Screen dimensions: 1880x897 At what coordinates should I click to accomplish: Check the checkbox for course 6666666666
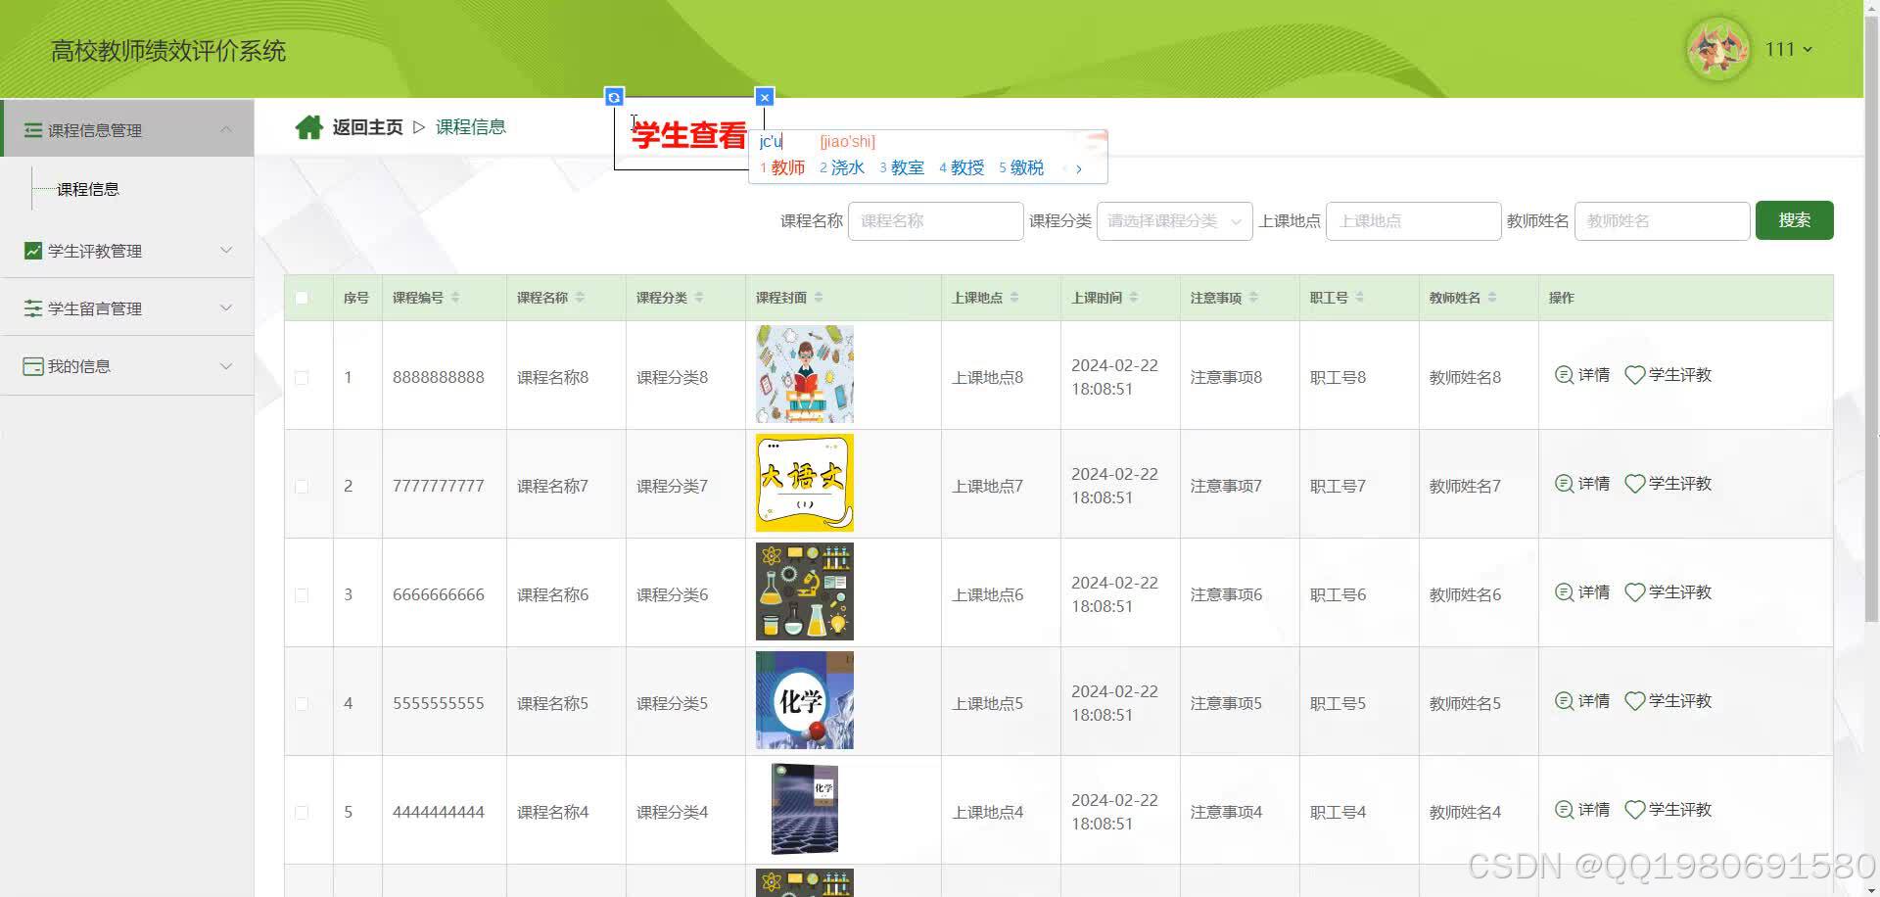point(302,594)
